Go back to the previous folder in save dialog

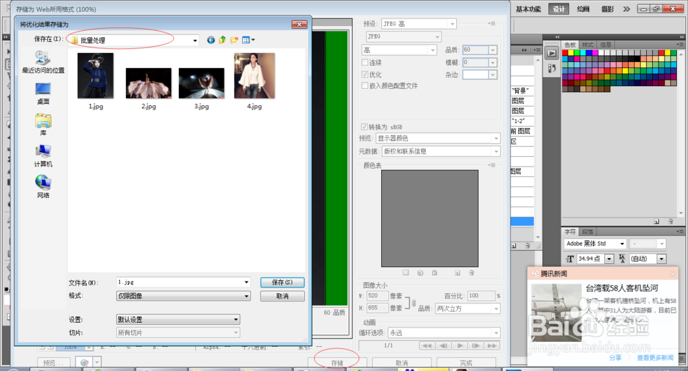[211, 40]
